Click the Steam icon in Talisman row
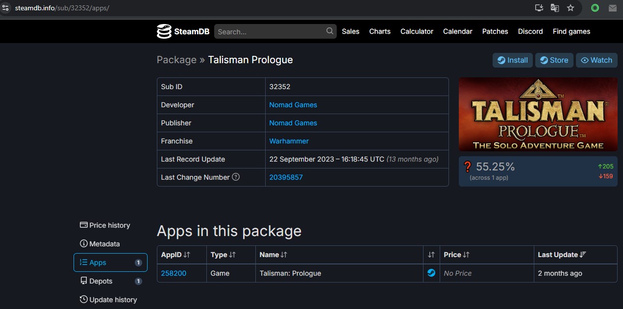The width and height of the screenshot is (623, 309). pyautogui.click(x=431, y=273)
